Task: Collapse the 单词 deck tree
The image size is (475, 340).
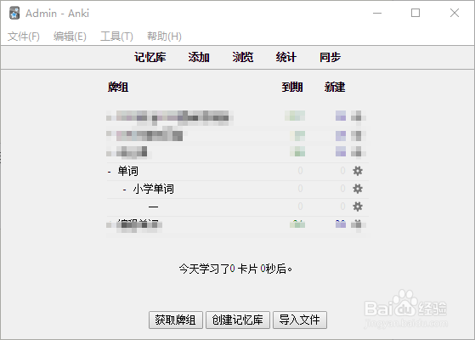Action: [110, 172]
